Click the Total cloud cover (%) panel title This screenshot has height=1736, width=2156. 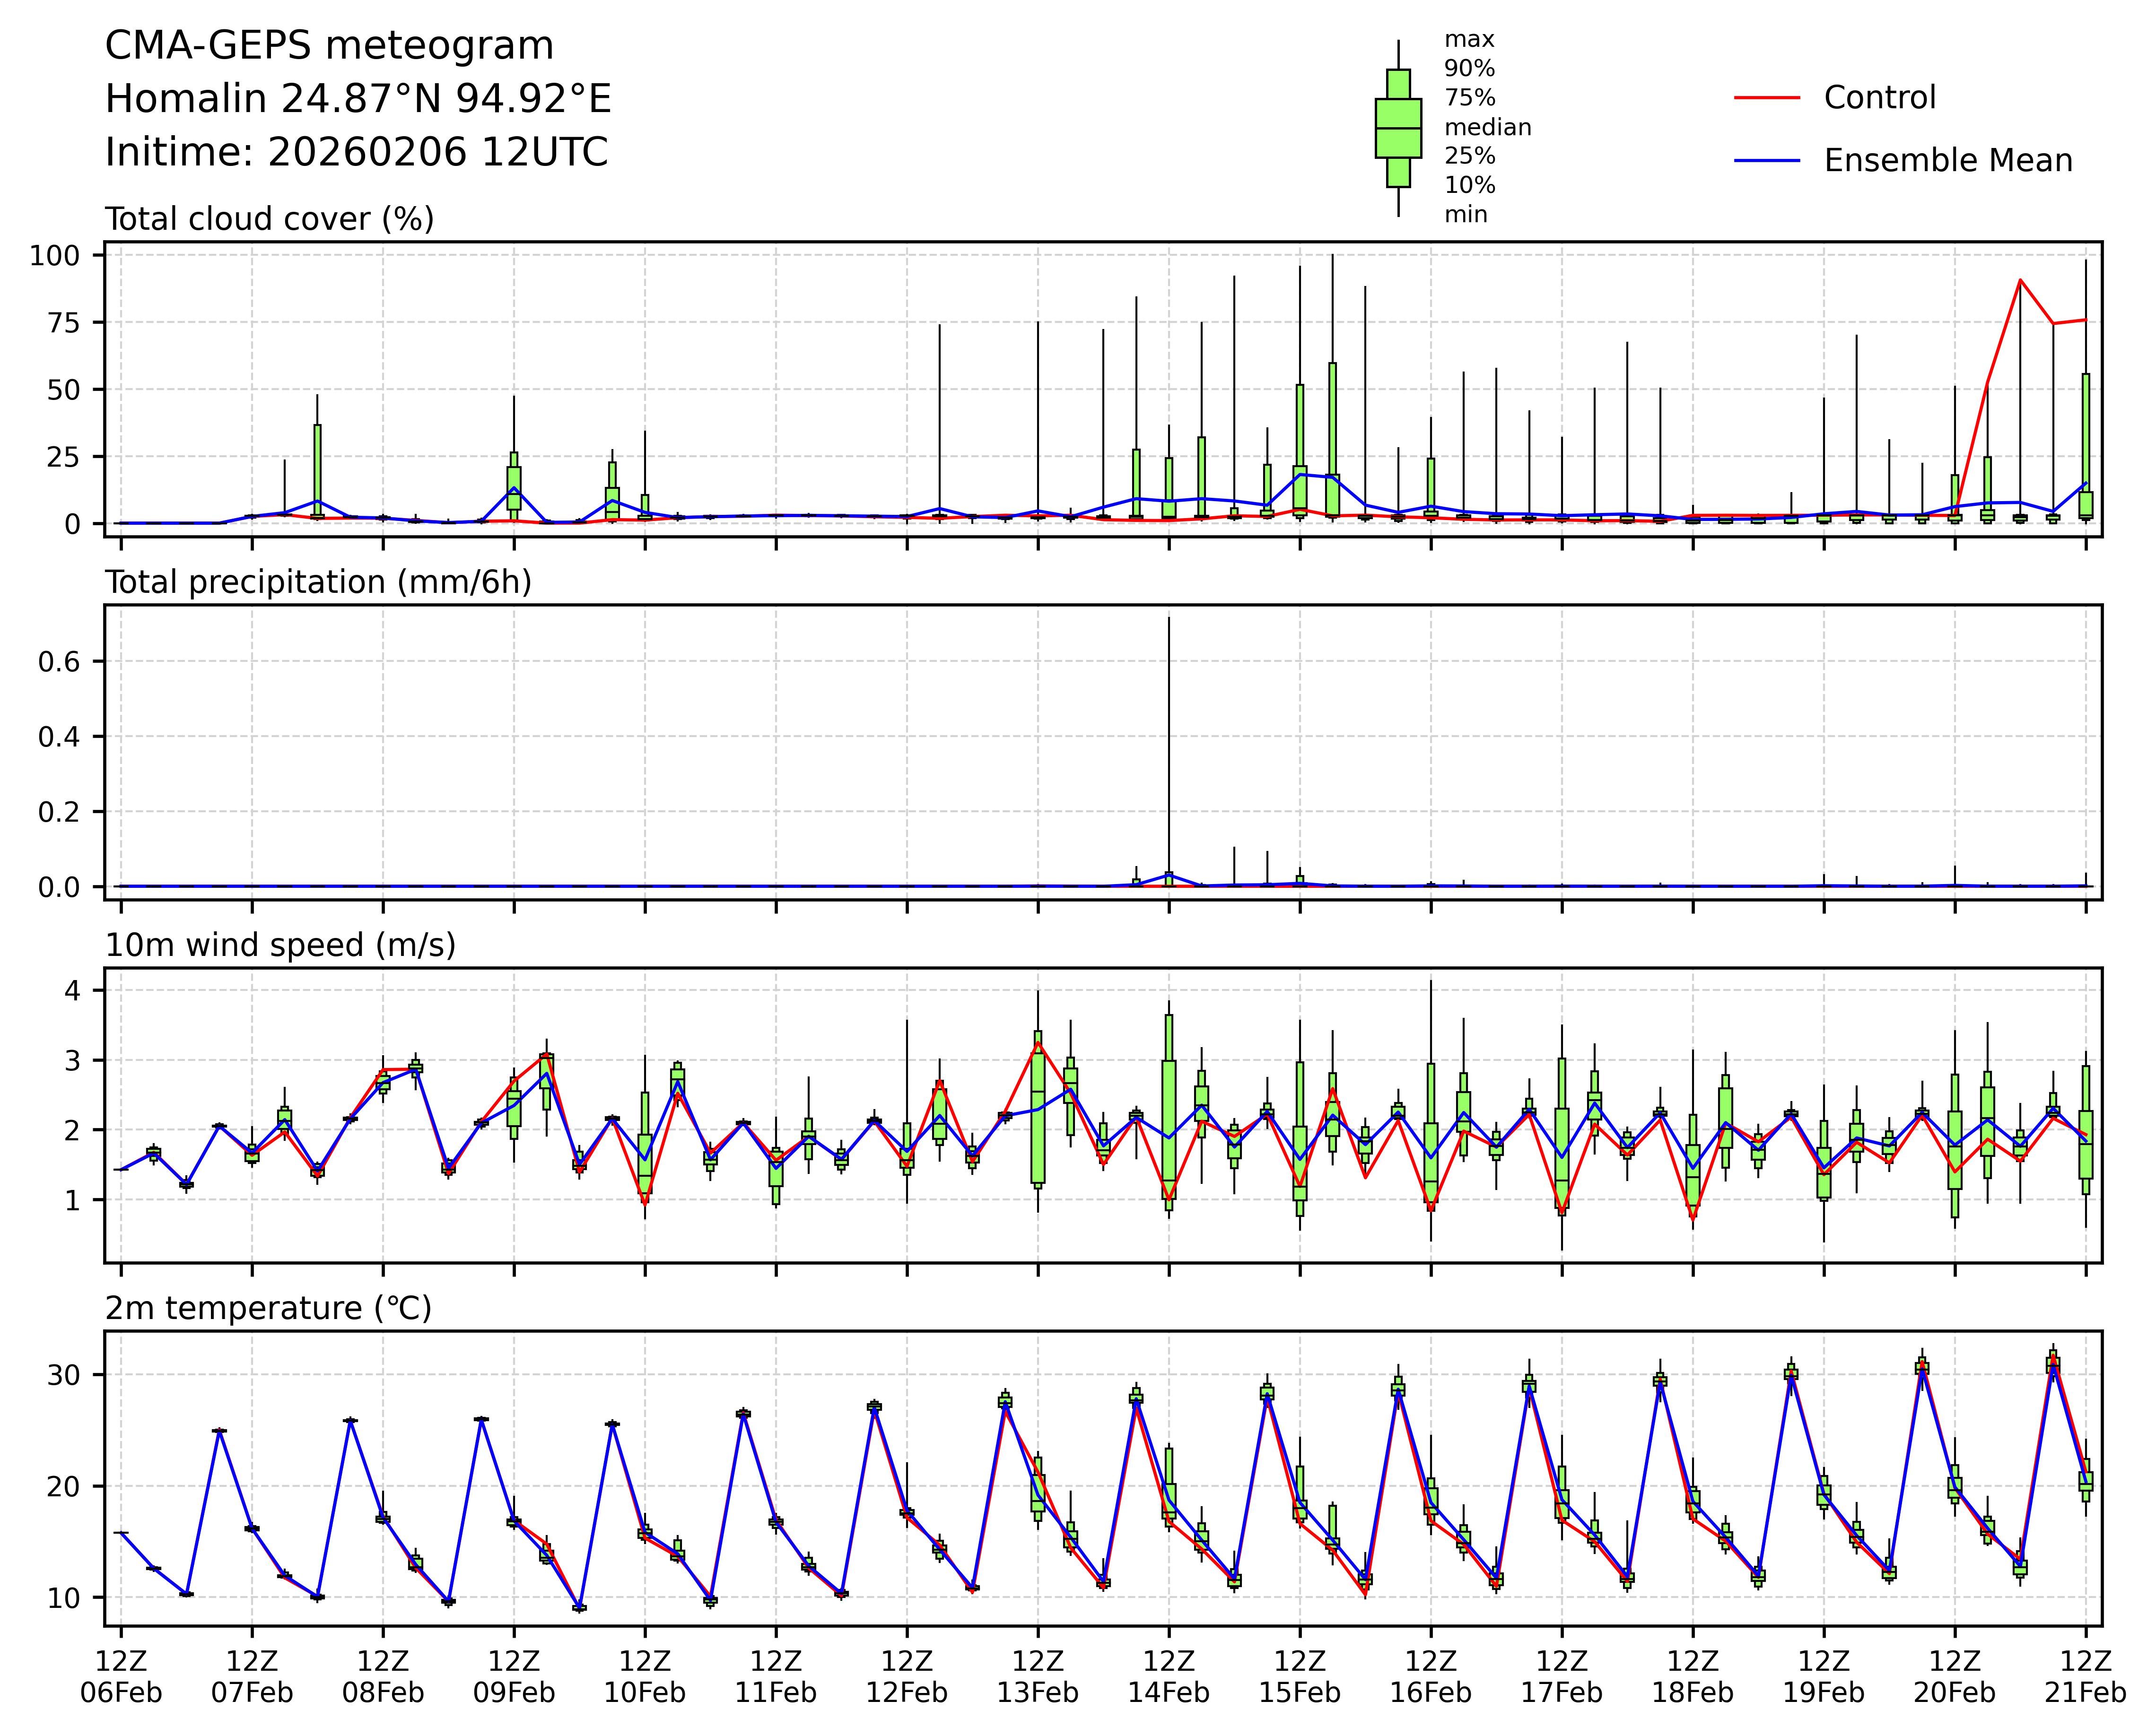tap(269, 219)
